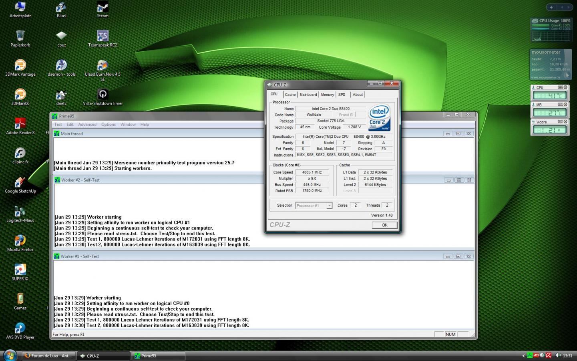Open the Advanced menu in Prime95
Image resolution: width=577 pixels, height=361 pixels.
[x=87, y=125]
